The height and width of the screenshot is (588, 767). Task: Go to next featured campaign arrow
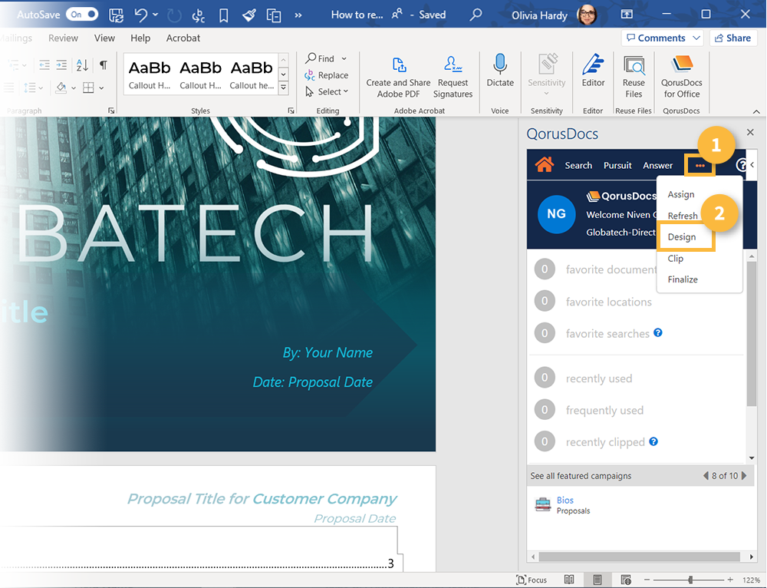pyautogui.click(x=744, y=476)
